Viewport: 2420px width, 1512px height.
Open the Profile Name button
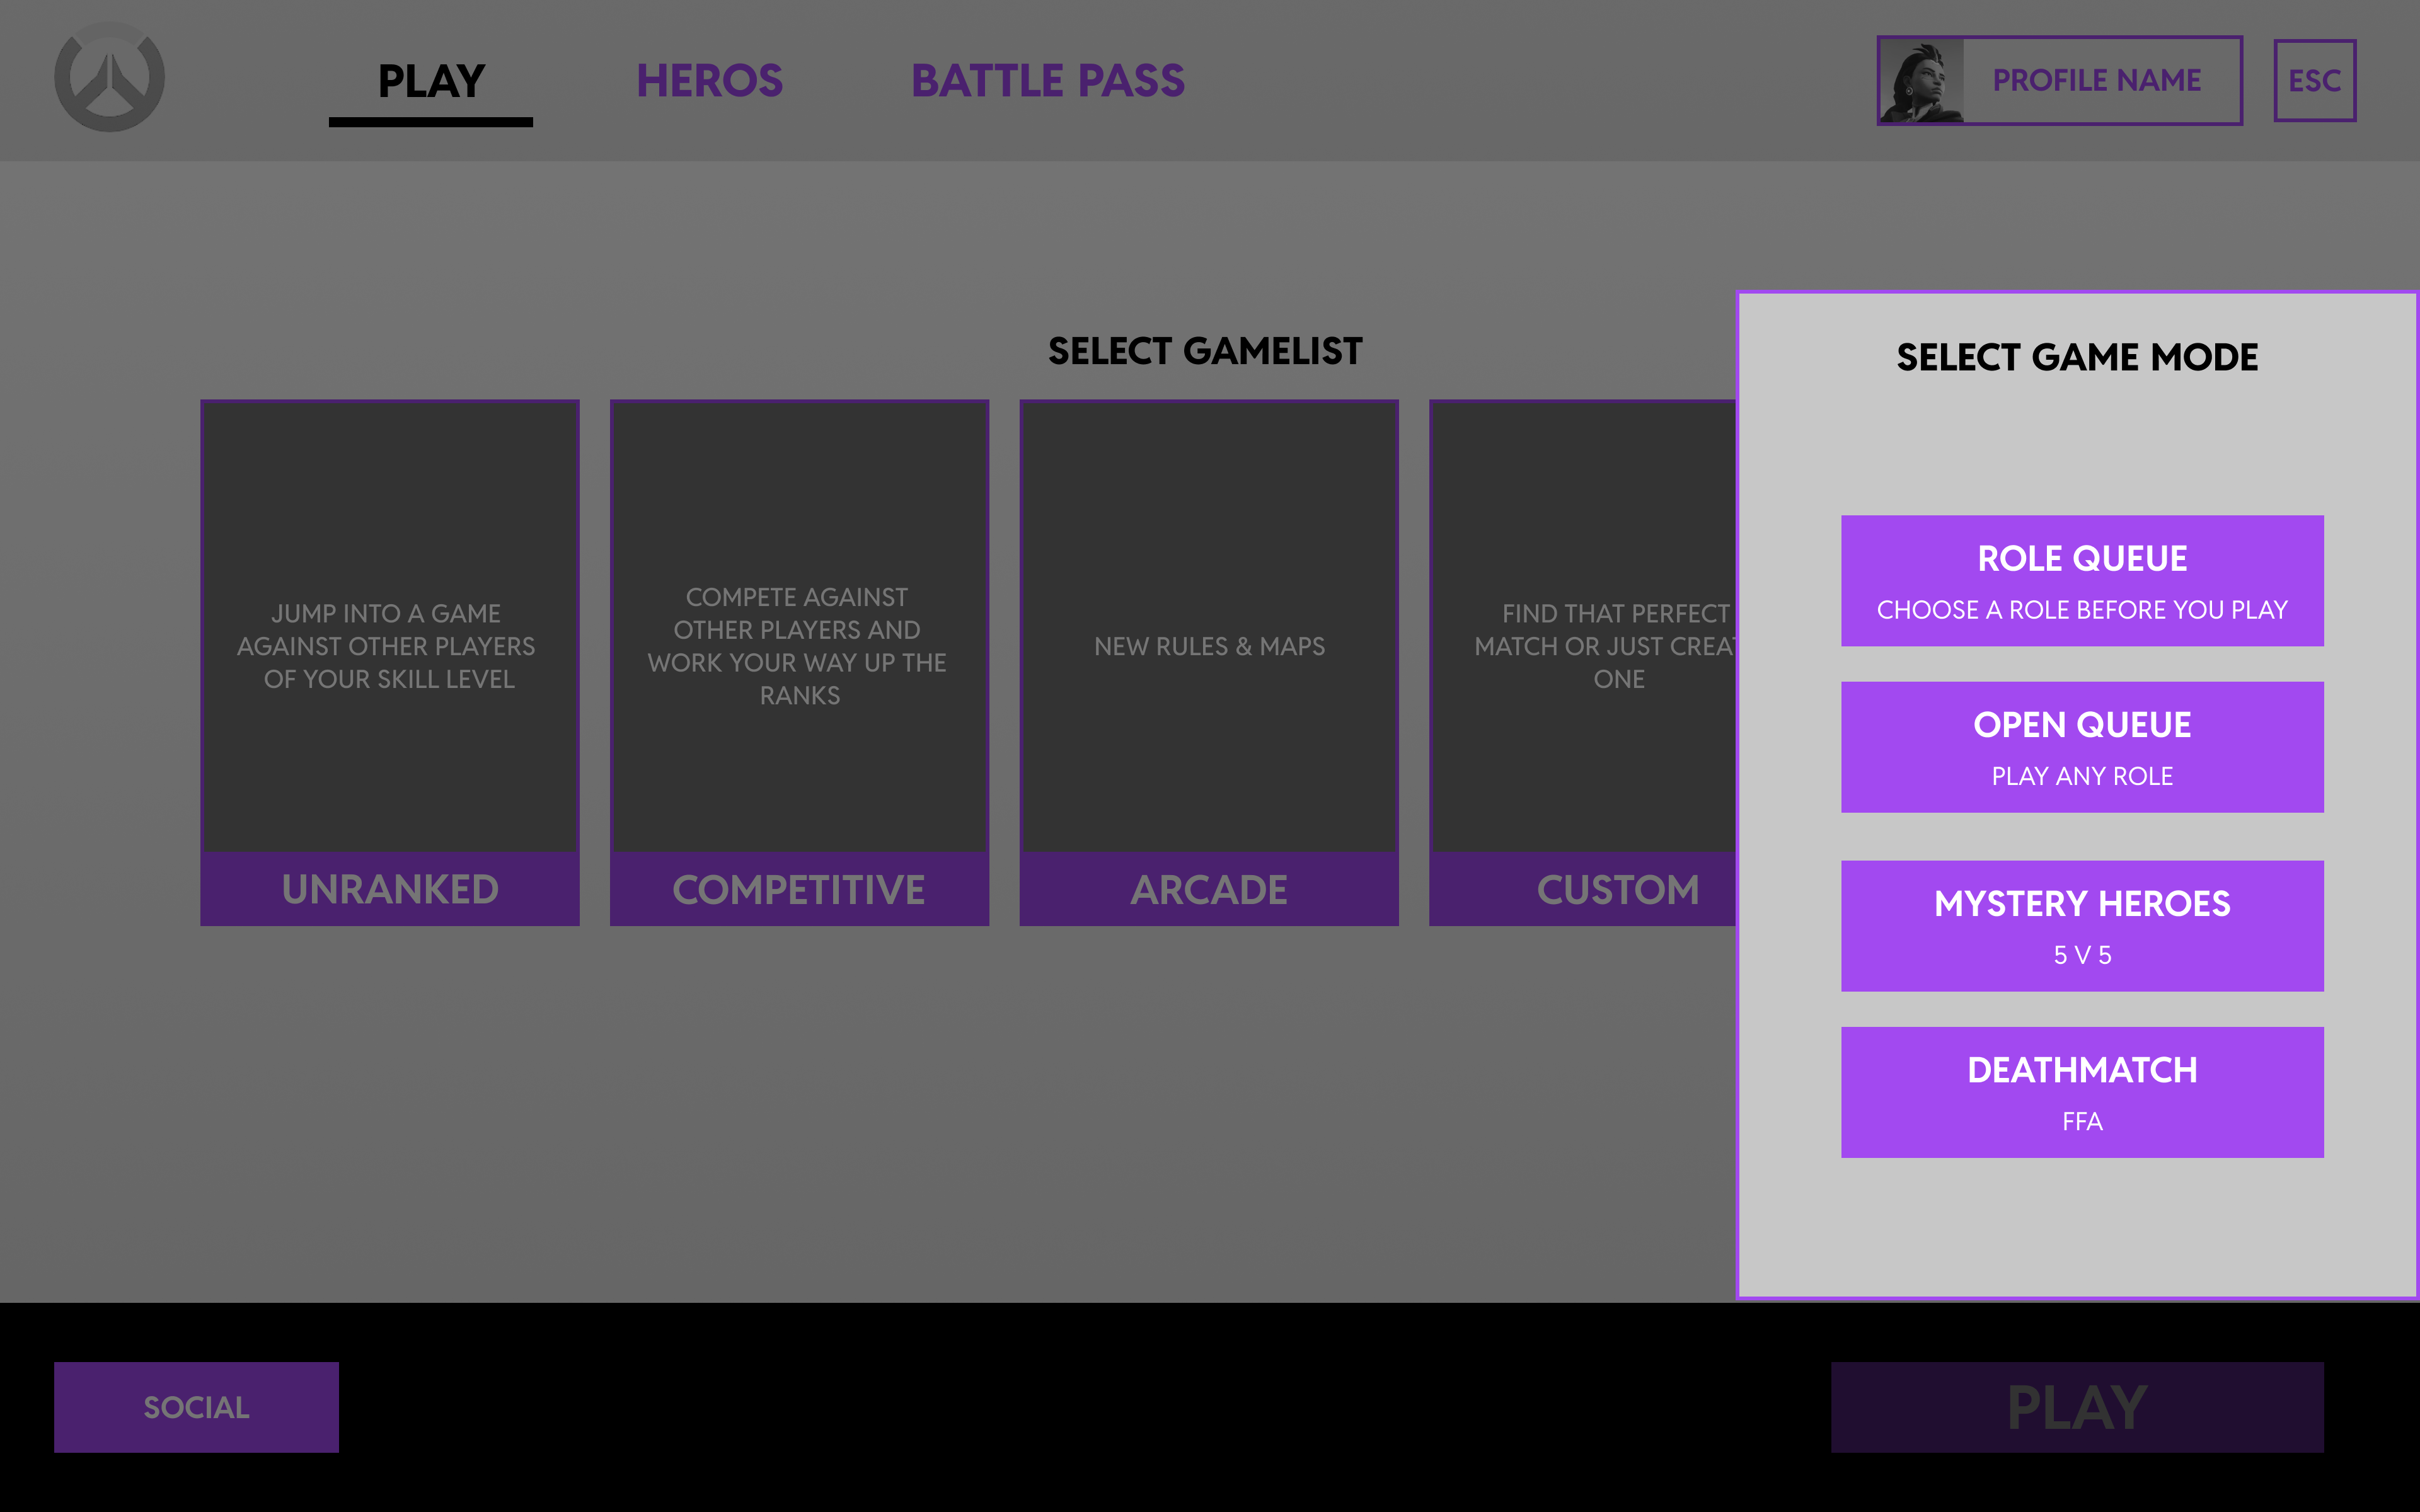2097,81
